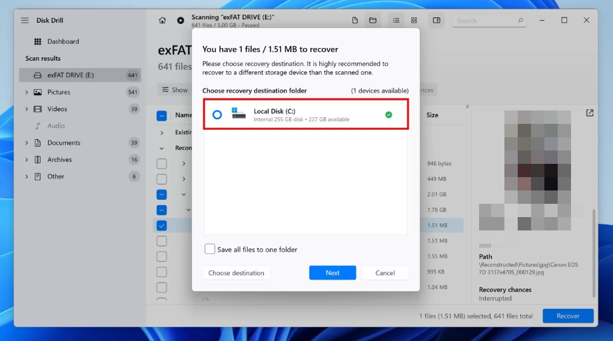Open the Pictures category
The image size is (613, 341).
59,92
